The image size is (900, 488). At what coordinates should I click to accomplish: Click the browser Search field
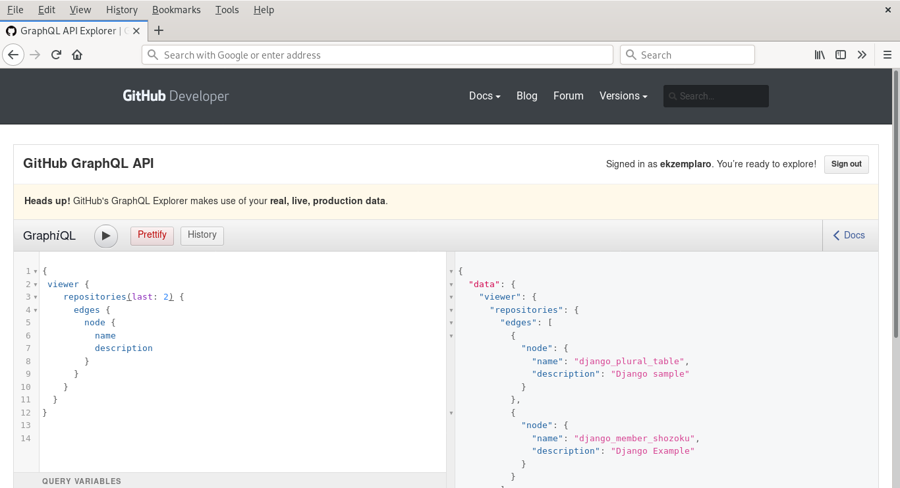point(687,55)
